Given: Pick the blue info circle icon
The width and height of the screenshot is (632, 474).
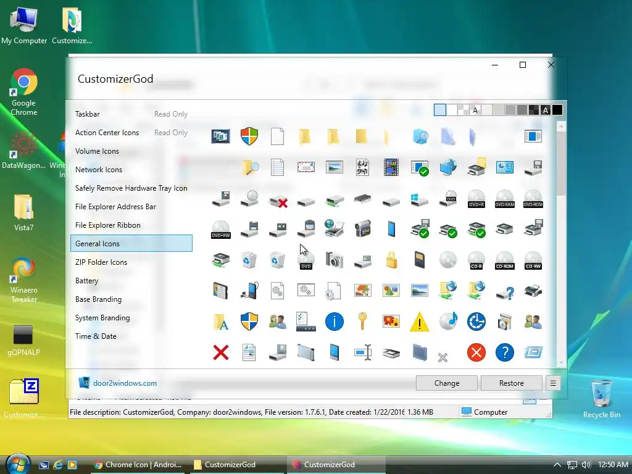Looking at the screenshot, I should (334, 322).
